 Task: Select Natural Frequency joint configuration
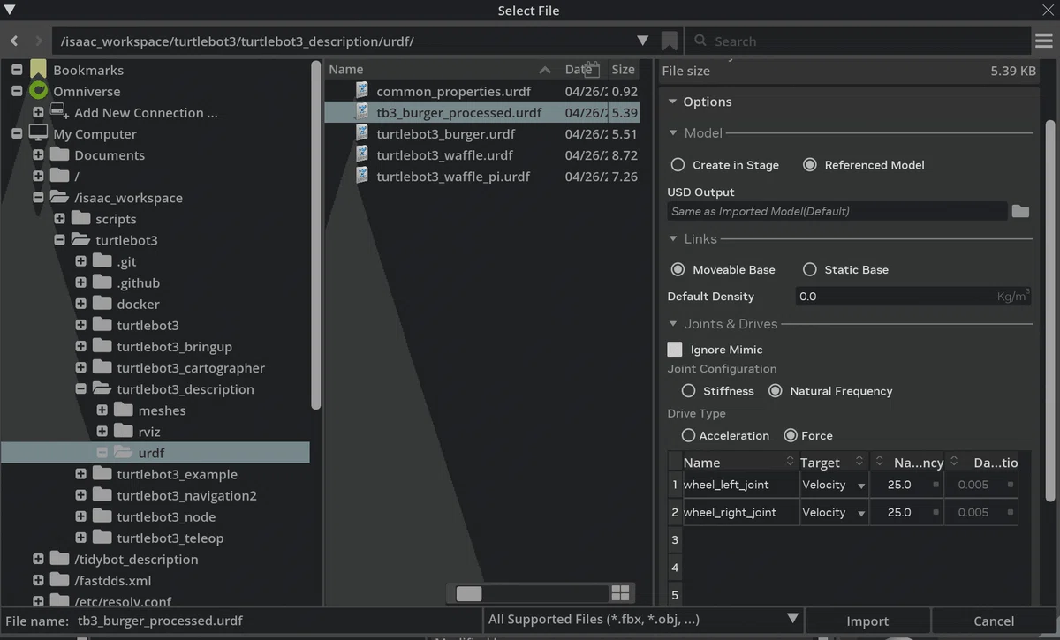775,390
